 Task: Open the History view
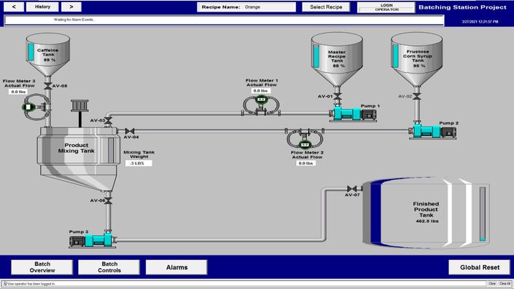click(42, 7)
